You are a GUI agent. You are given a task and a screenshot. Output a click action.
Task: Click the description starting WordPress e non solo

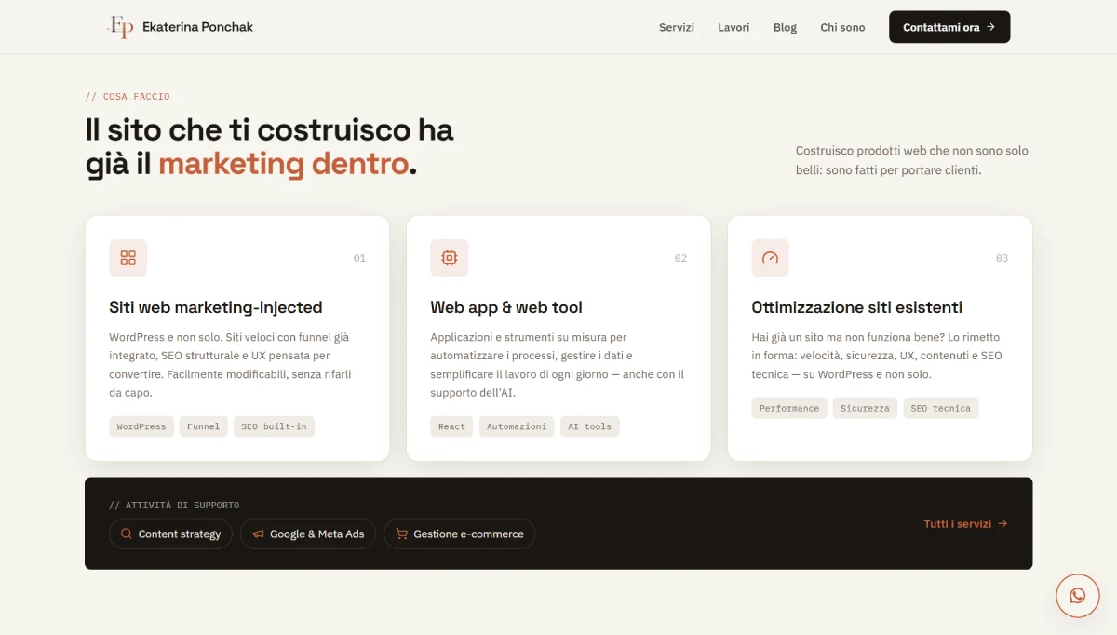(x=231, y=365)
